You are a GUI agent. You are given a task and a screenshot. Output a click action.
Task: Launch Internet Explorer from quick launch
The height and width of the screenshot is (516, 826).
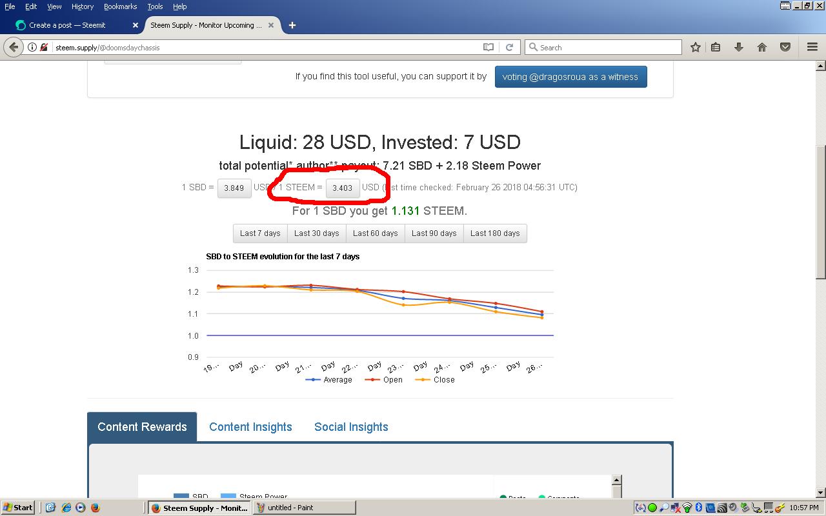click(x=66, y=508)
